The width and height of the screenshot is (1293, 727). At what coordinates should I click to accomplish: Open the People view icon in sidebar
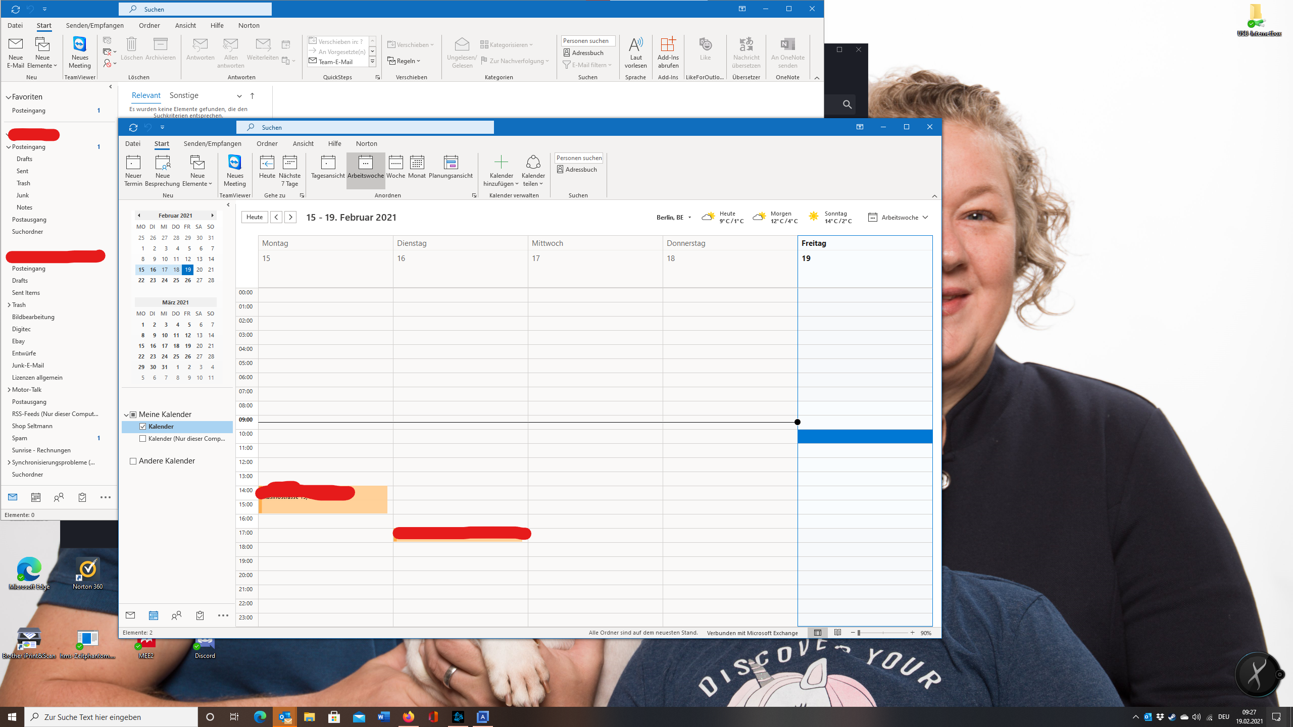tap(177, 615)
